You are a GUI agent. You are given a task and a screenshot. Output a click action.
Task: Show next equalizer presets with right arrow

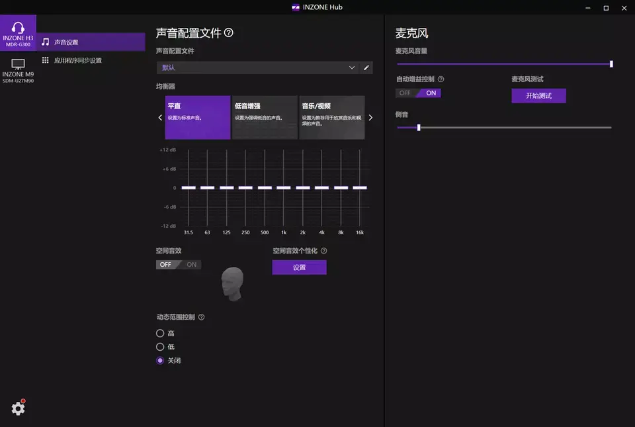(370, 118)
